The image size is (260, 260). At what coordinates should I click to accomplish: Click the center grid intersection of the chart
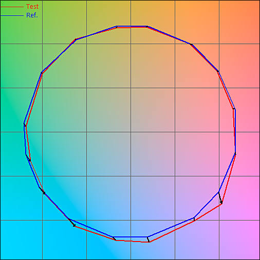click(x=131, y=132)
